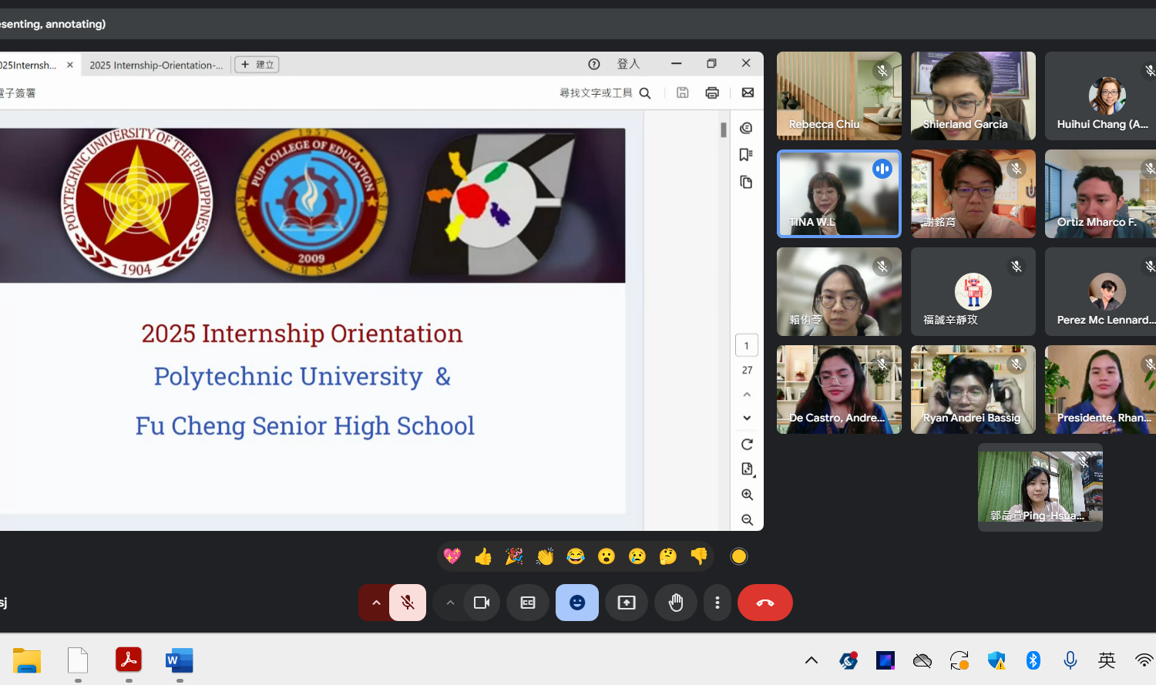Select Ryan Andrei Bassig's video tile

973,389
